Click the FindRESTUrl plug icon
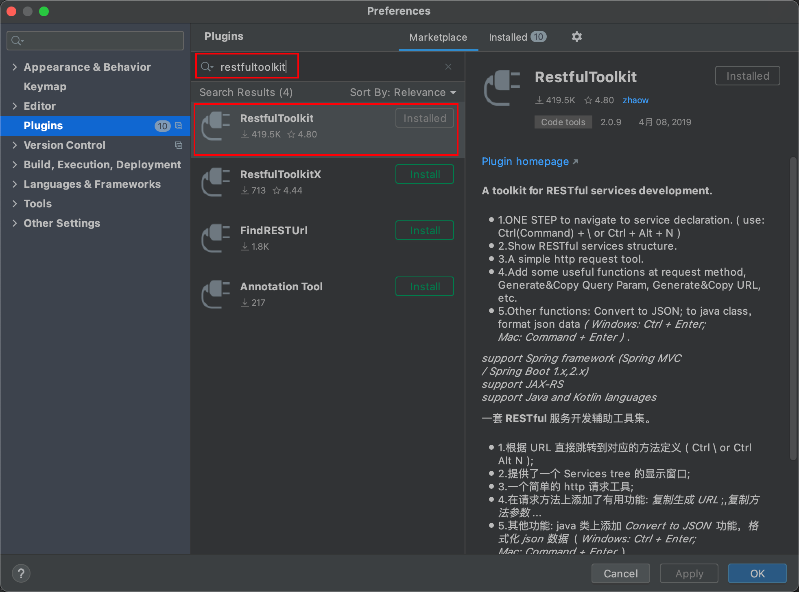Viewport: 799px width, 592px height. pos(216,238)
